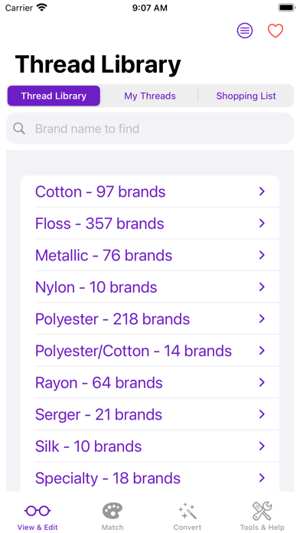Expand the Polyester/Cotton row chevron
The image size is (300, 533).
(262, 351)
